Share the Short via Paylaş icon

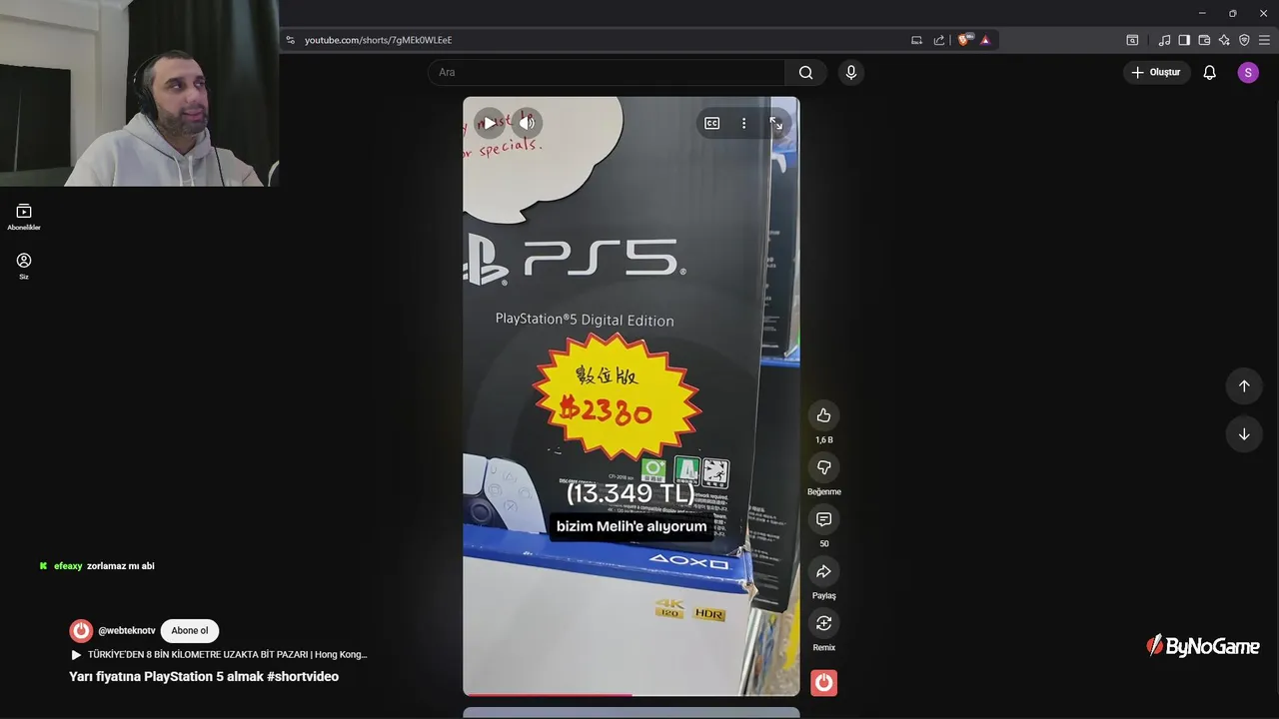click(x=823, y=571)
